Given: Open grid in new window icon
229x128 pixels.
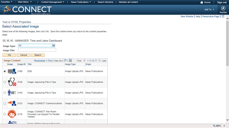Looking at the screenshot, I should coord(65,60).
